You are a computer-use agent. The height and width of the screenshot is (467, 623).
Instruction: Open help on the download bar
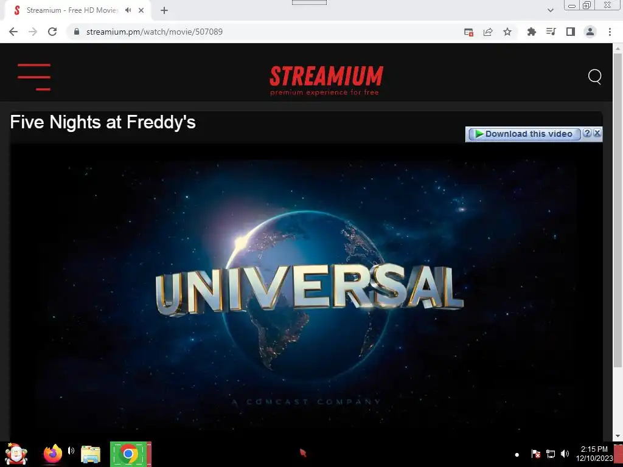[x=587, y=133]
